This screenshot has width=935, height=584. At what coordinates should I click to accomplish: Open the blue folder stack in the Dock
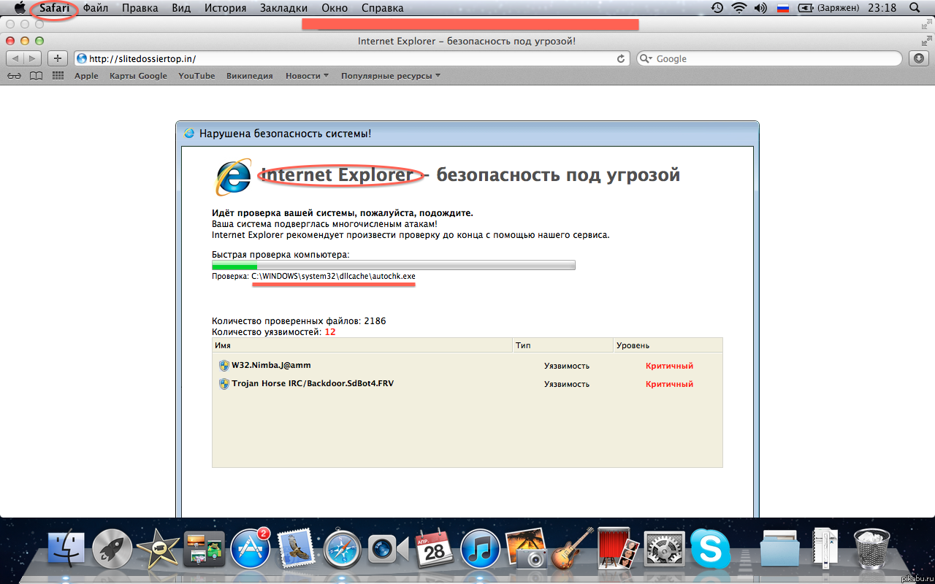[779, 549]
